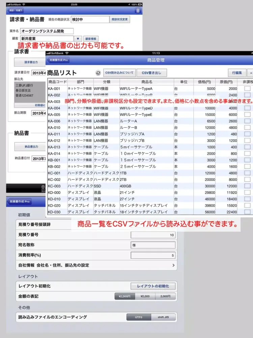Click the 行編集 button

(x=237, y=73)
